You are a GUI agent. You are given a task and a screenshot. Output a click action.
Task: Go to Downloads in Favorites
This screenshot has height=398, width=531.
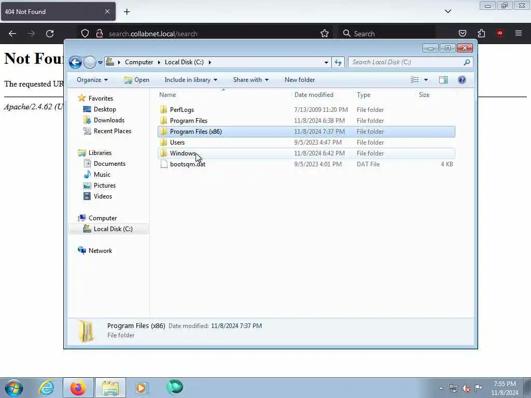[x=109, y=120]
